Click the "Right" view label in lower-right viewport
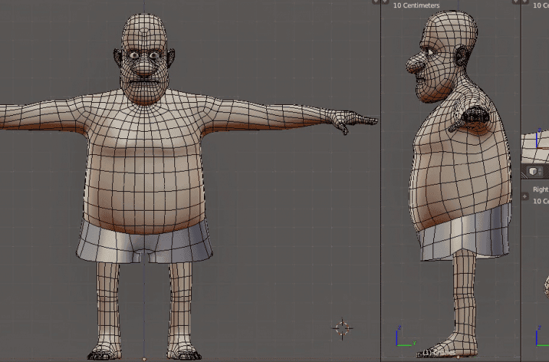This screenshot has width=549, height=362. pos(540,190)
